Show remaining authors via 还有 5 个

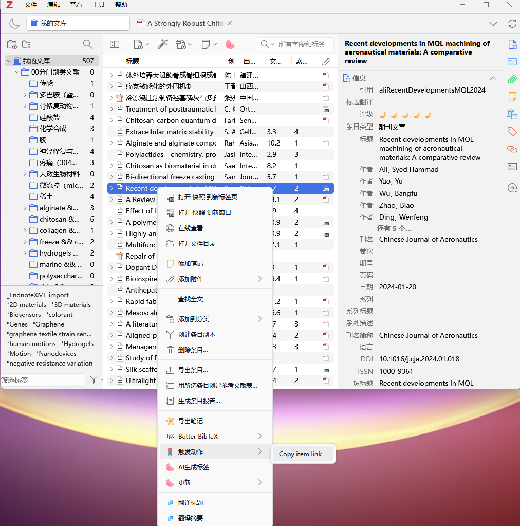tap(394, 228)
